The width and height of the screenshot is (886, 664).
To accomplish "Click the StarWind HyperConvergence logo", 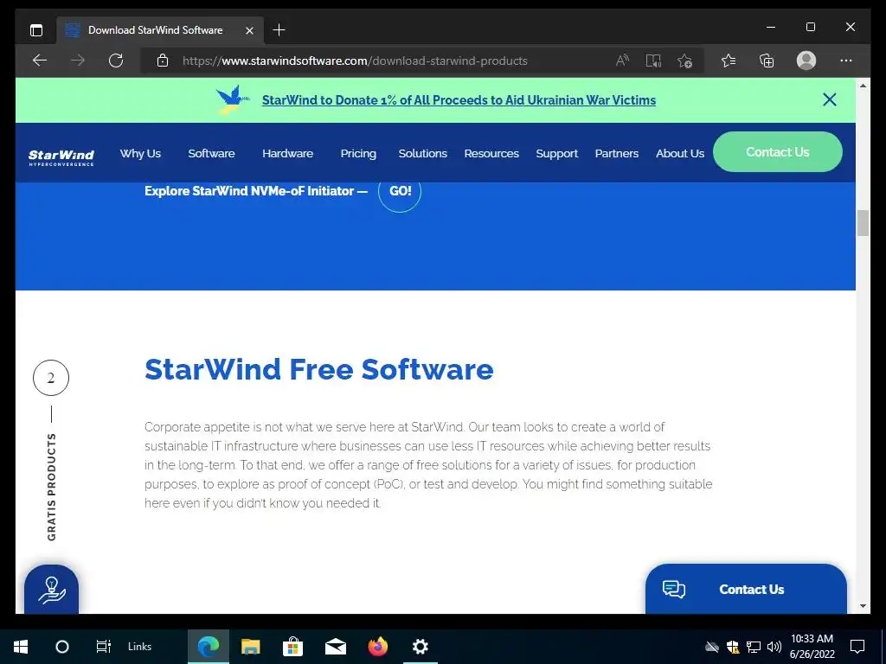I will coord(61,157).
